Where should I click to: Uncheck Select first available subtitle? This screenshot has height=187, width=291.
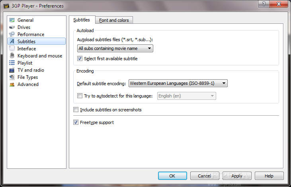80,59
